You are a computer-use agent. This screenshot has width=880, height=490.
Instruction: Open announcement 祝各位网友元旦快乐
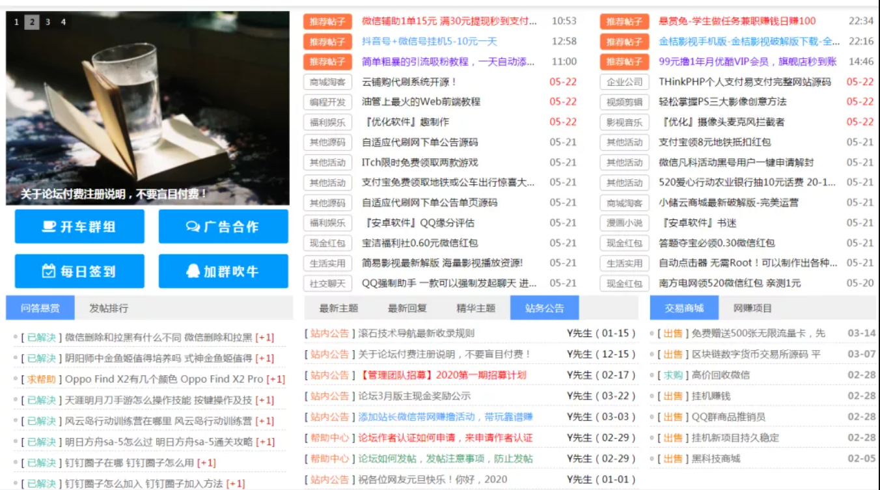tap(432, 479)
